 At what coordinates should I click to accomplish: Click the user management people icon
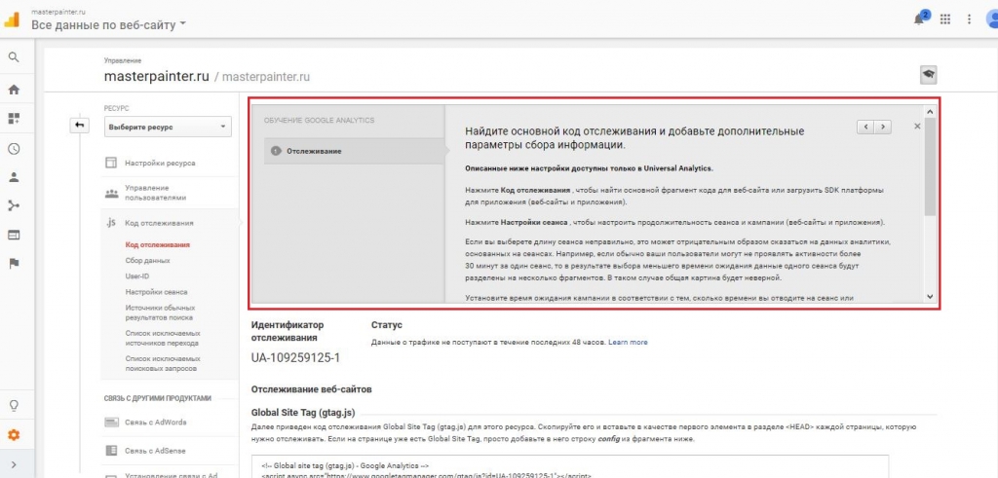111,193
